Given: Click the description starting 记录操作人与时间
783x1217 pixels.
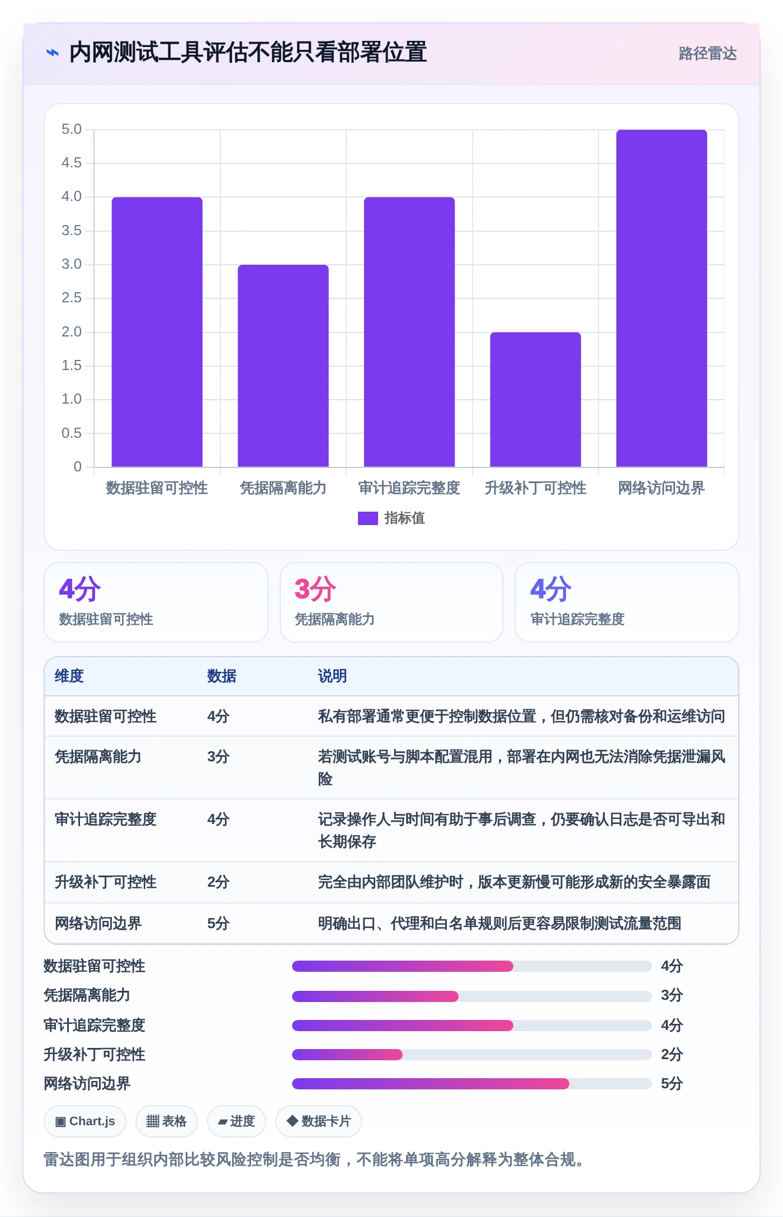Looking at the screenshot, I should [521, 830].
